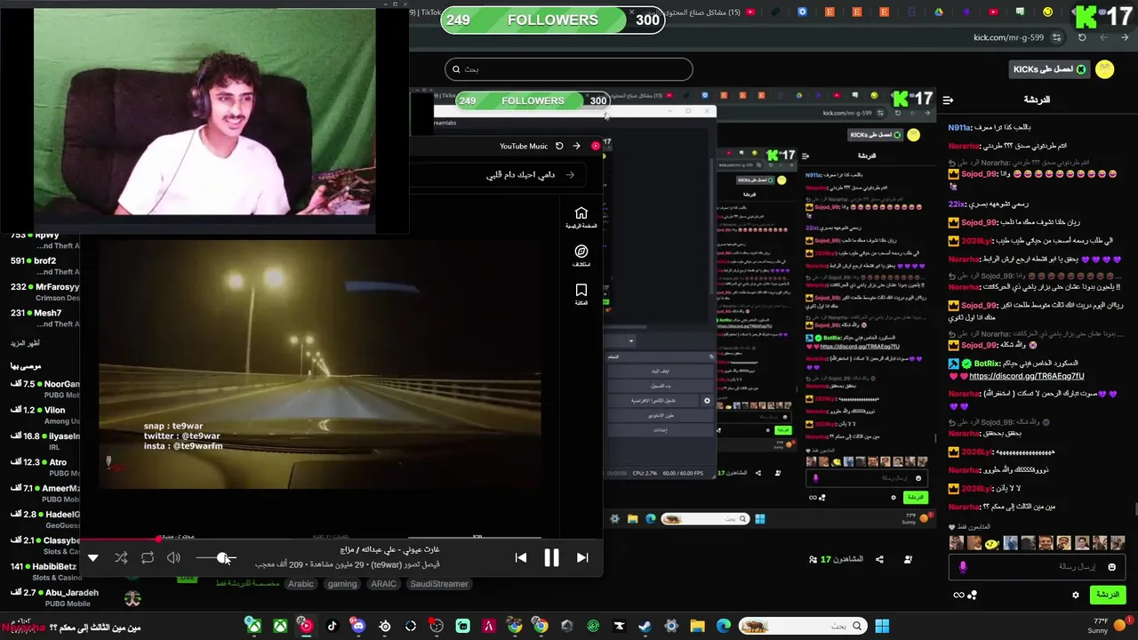Select the gaming tag
The image size is (1138, 640).
point(341,584)
